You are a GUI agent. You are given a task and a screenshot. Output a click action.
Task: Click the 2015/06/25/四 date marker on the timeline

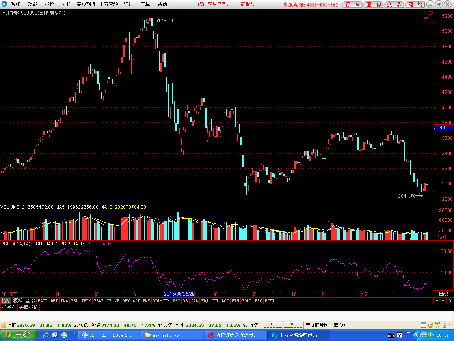point(179,294)
